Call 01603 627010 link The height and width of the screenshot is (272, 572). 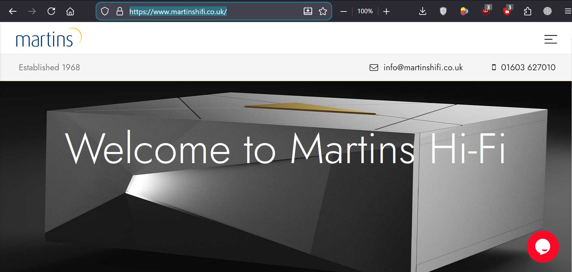[x=528, y=67]
